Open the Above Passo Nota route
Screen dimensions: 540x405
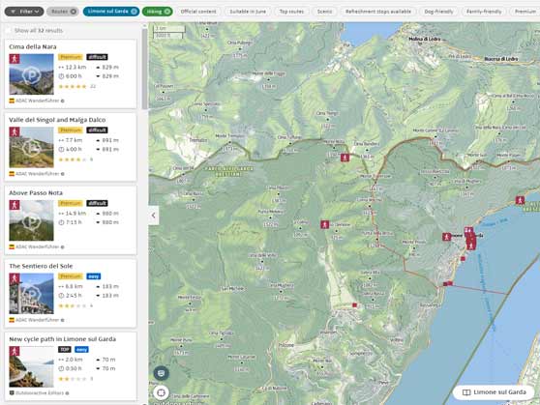[36, 193]
